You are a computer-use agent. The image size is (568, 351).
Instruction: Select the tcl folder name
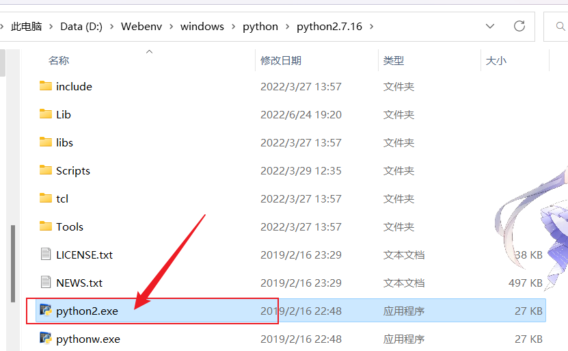click(x=62, y=198)
